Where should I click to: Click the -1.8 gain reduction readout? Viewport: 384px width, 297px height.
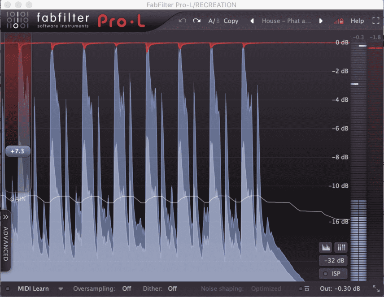pyautogui.click(x=375, y=38)
